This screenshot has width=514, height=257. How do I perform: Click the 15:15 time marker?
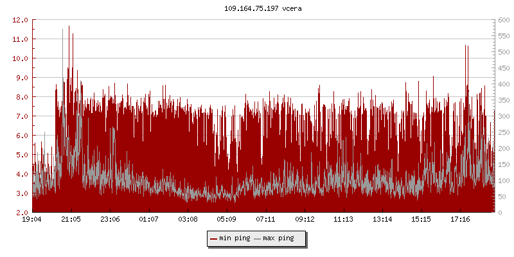(421, 220)
